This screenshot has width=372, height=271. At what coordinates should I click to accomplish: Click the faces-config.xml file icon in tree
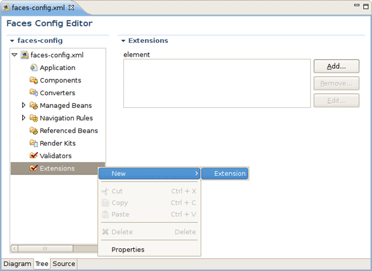click(x=25, y=55)
